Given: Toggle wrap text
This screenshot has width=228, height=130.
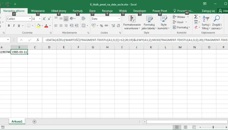Looking at the screenshot, I should pos(84,18).
